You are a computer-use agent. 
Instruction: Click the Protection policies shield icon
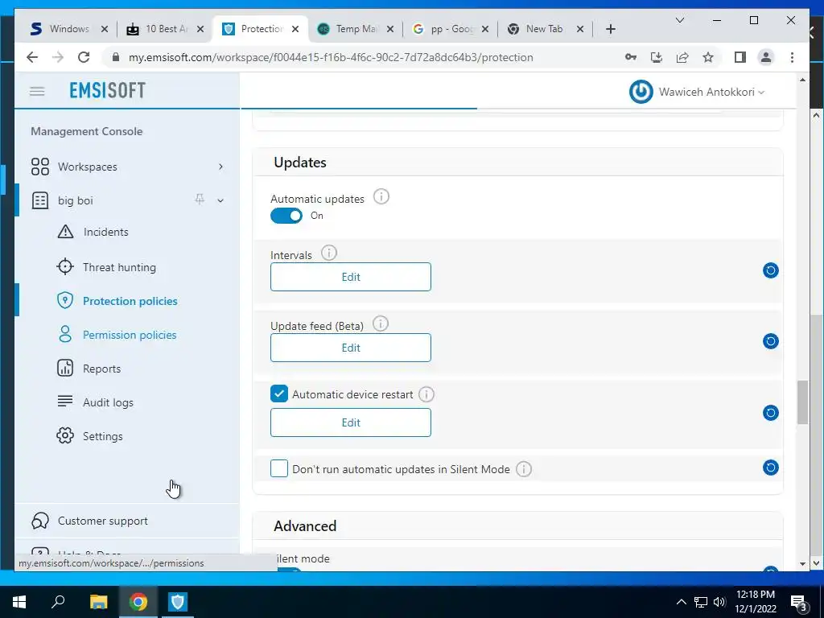pyautogui.click(x=65, y=301)
